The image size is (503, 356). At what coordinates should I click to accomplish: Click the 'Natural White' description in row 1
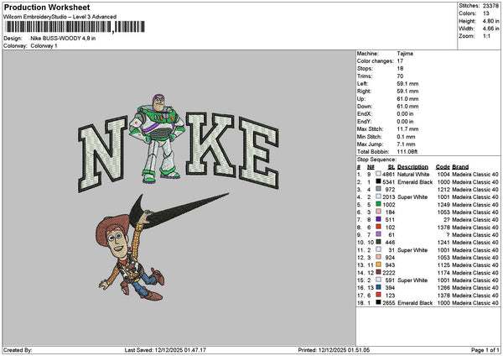pyautogui.click(x=413, y=174)
